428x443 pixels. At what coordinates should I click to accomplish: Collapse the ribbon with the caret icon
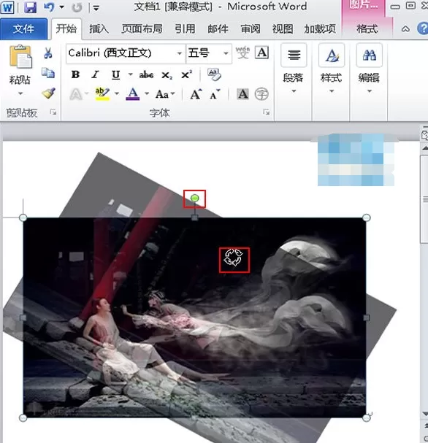tap(405, 28)
